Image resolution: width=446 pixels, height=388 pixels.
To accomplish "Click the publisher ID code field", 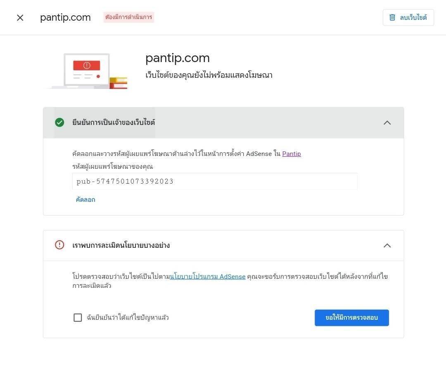I will tap(215, 182).
